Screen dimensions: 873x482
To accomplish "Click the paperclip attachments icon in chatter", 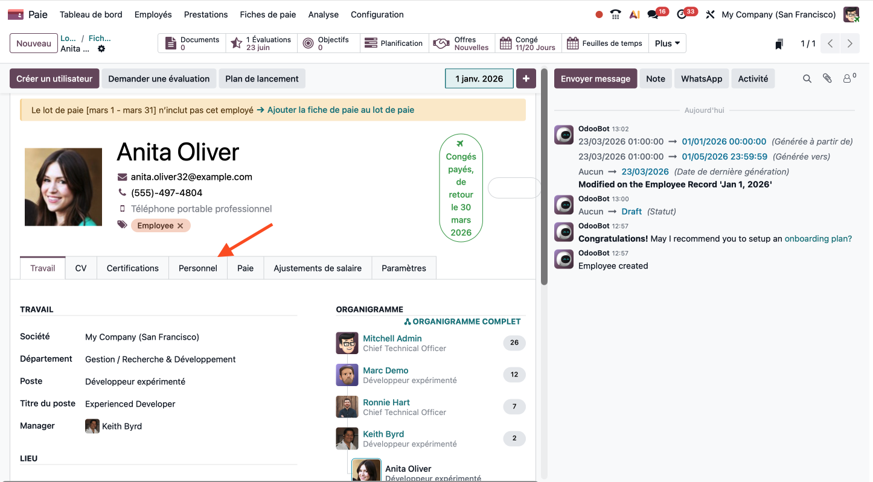I will (827, 78).
